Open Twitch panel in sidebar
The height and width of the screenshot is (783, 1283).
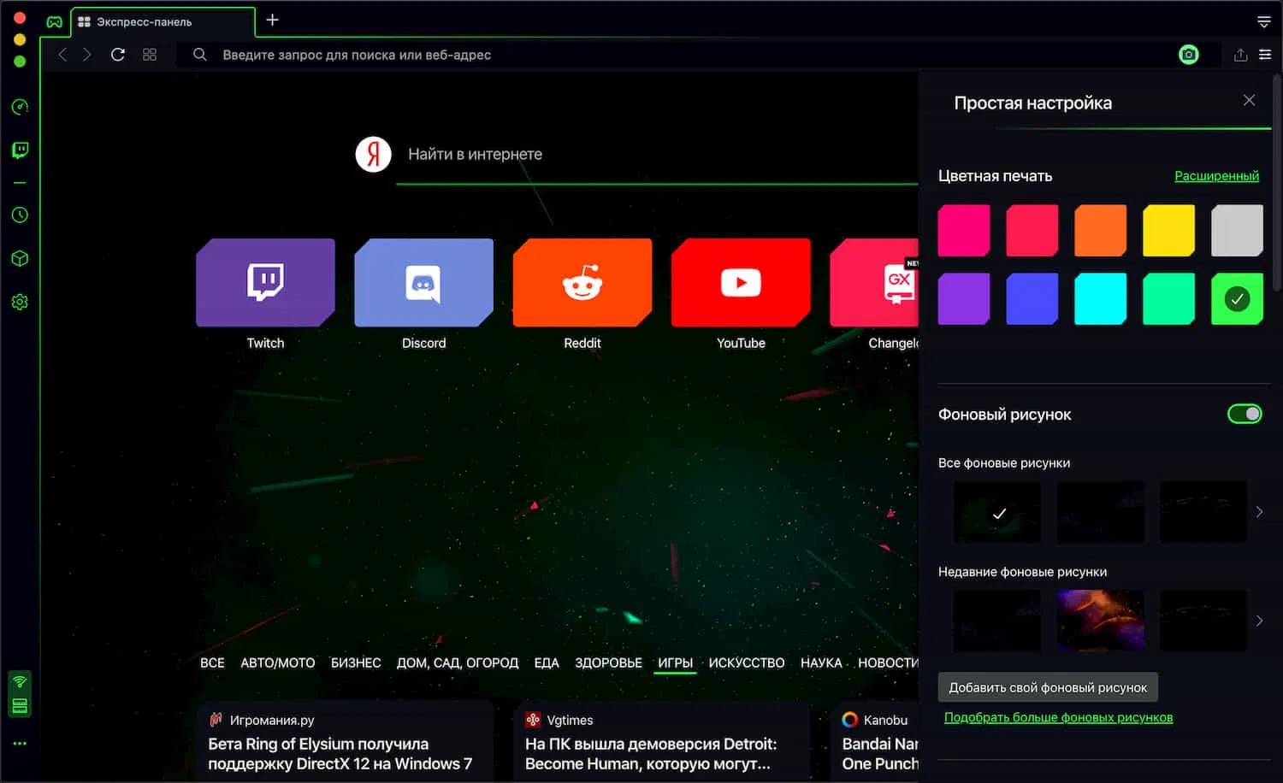pos(20,150)
